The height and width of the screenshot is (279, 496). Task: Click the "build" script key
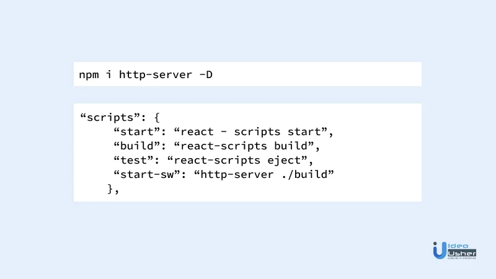137,146
